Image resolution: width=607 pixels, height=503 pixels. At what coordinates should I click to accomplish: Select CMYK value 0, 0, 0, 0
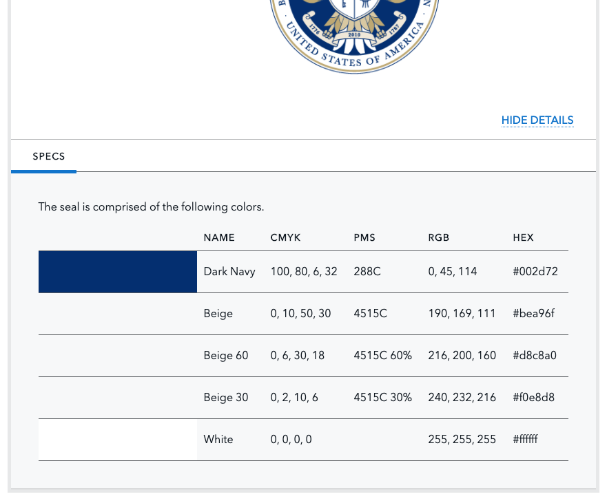[291, 439]
